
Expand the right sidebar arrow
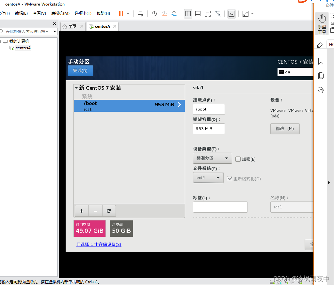click(329, 183)
